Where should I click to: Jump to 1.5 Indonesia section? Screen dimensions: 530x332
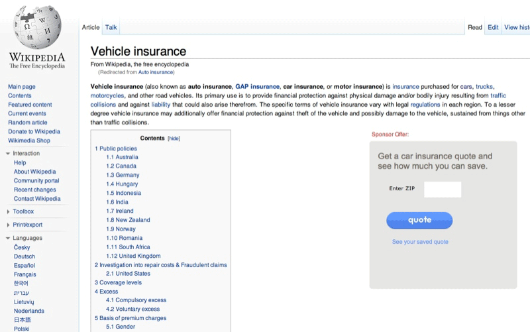pyautogui.click(x=124, y=193)
